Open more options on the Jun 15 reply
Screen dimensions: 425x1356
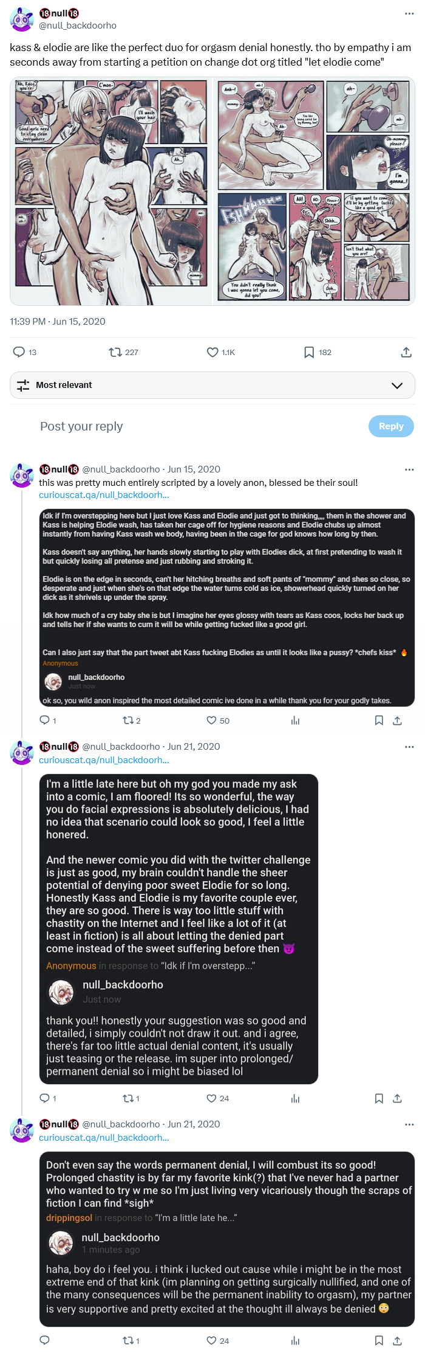(409, 469)
